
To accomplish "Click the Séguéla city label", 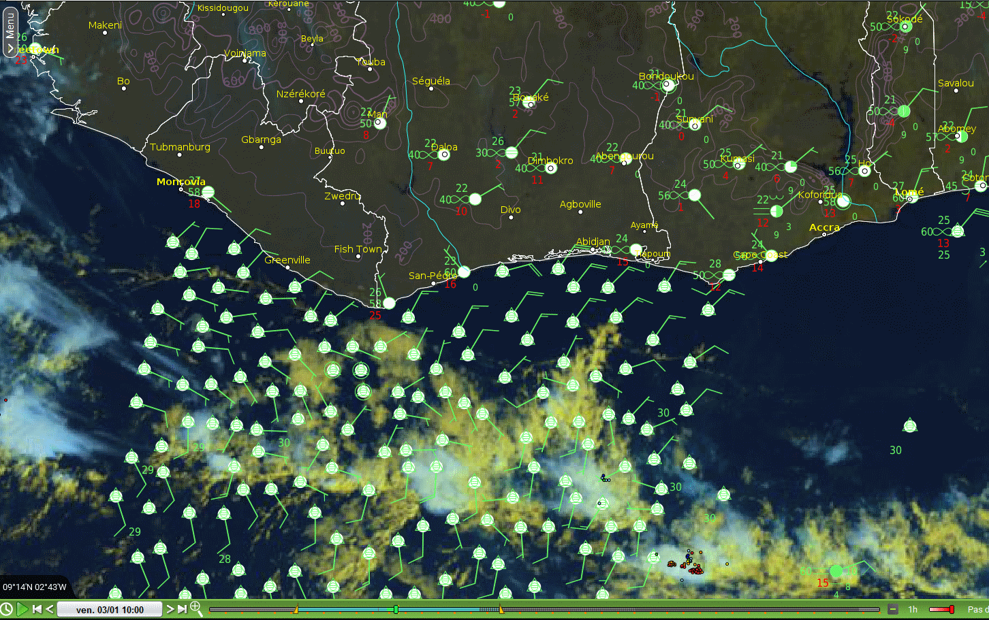I will pos(431,81).
